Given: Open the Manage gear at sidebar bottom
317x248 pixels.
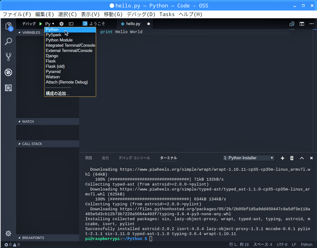Looking at the screenshot, I should 8,233.
